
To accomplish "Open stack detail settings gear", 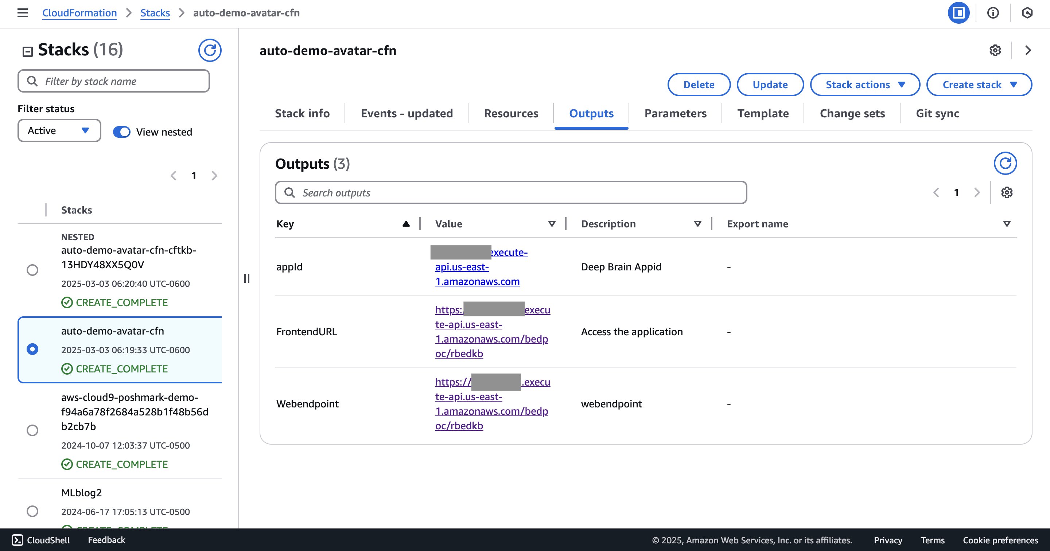I will tap(995, 50).
